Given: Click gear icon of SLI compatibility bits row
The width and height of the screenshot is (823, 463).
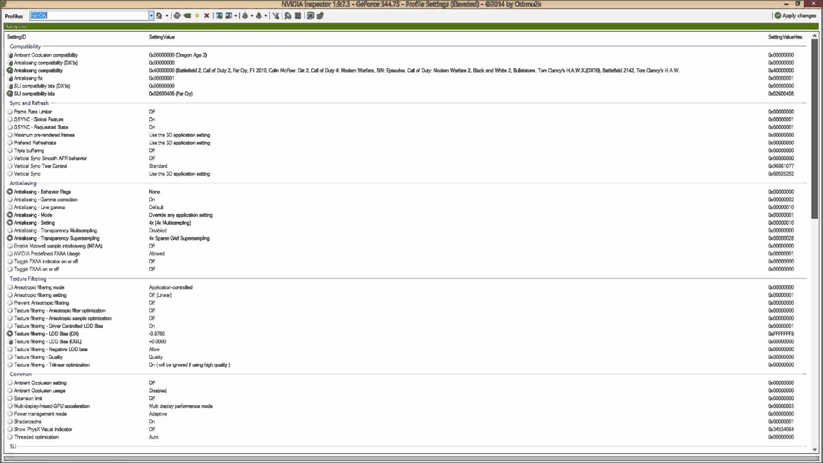Looking at the screenshot, I should point(10,94).
